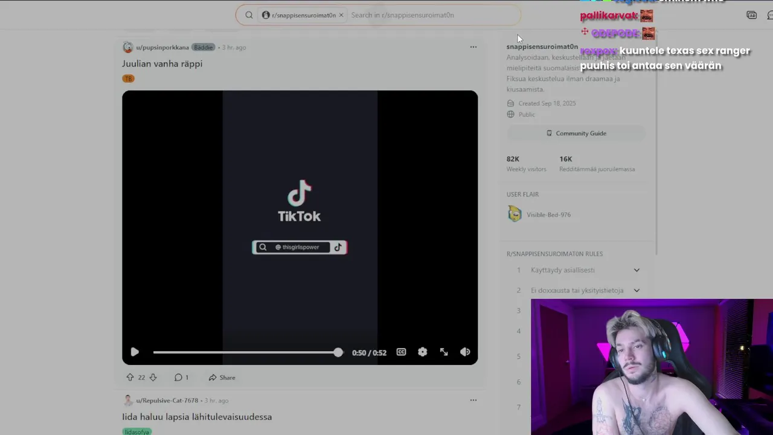Click pupsinporkkana's avatar
The width and height of the screenshot is (773, 435).
[x=127, y=47]
